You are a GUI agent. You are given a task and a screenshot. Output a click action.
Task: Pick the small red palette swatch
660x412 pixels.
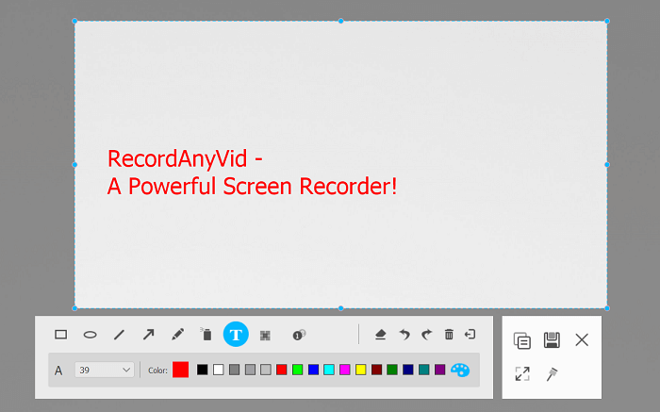[x=282, y=370]
